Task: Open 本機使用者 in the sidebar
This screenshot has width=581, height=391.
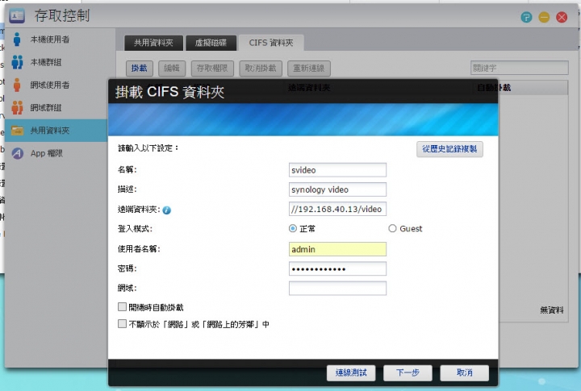Action: (x=50, y=40)
